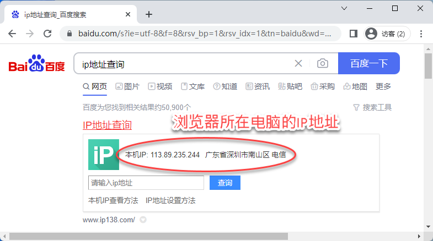Click the 本机IP: 113.89.235.244 text

coord(162,155)
